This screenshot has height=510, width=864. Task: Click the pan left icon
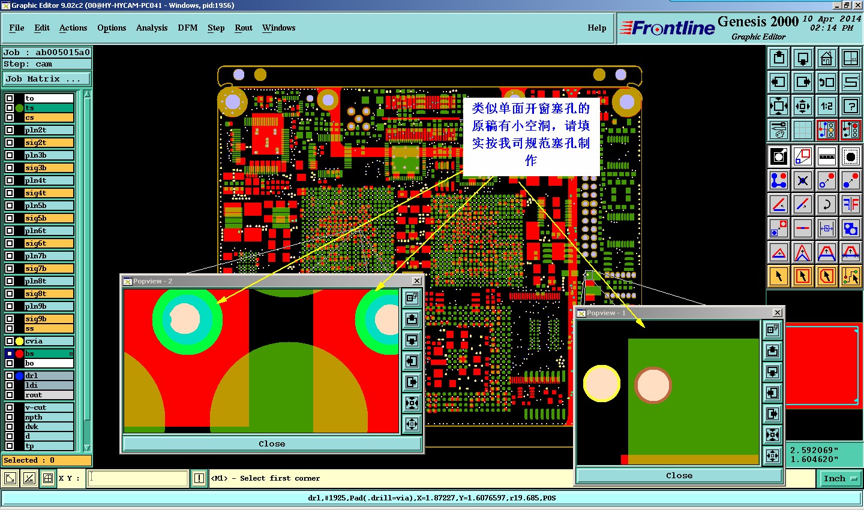click(x=779, y=82)
